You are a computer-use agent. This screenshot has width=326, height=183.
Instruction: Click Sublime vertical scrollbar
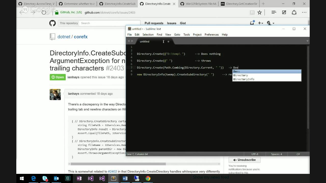click(x=308, y=88)
